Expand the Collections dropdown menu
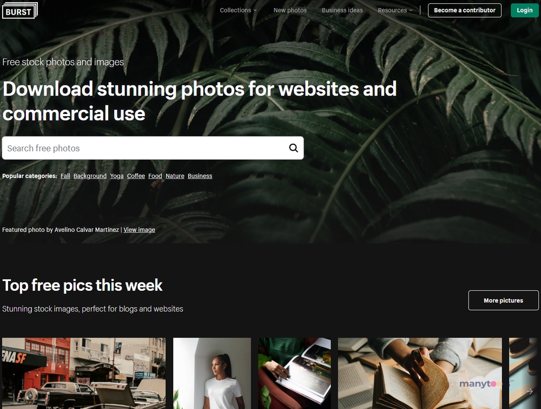 238,10
